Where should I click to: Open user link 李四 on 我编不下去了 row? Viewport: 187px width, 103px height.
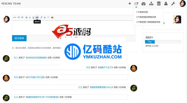coord(88,68)
